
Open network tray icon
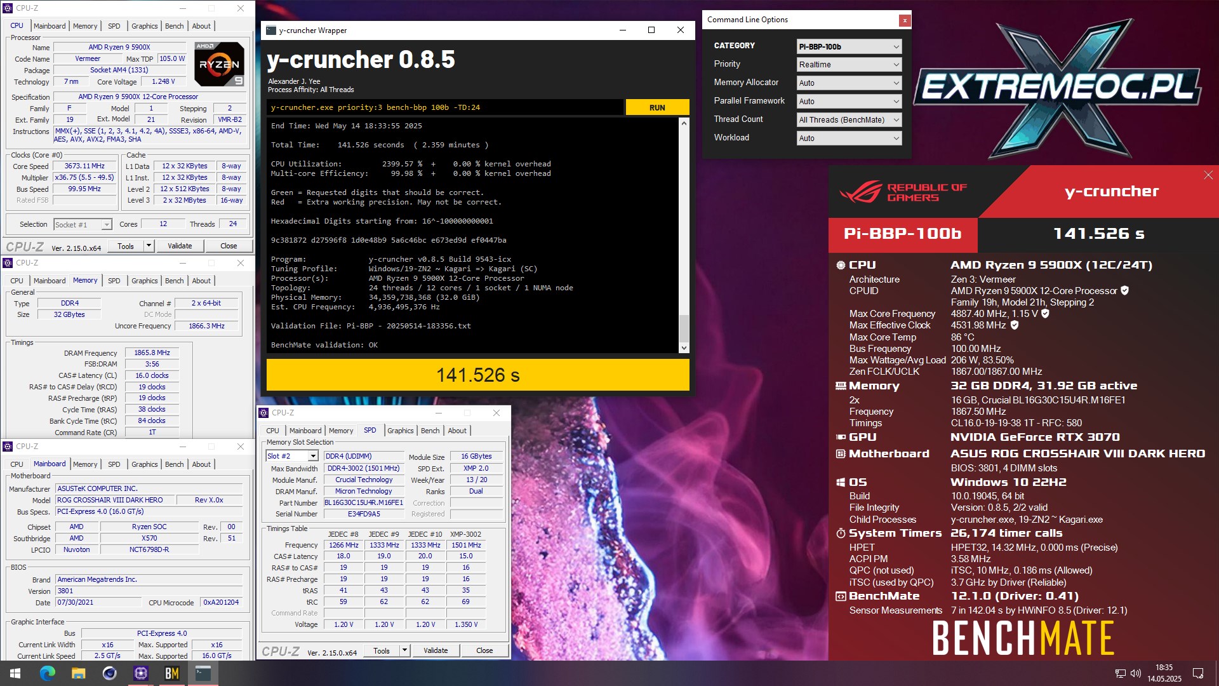pos(1120,673)
